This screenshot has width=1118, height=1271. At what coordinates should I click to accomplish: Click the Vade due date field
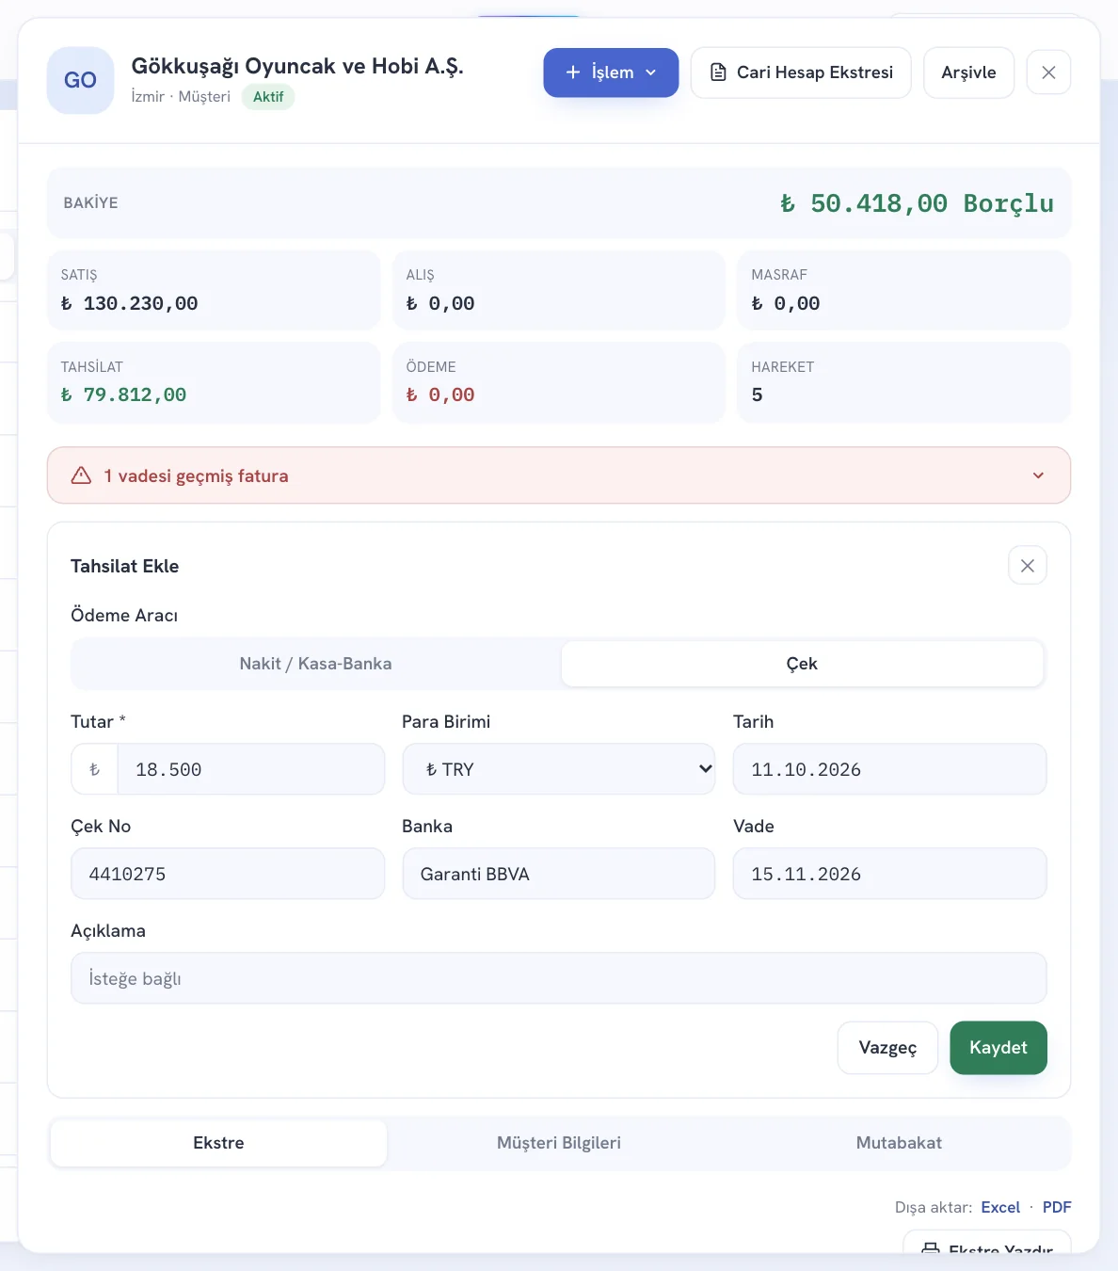889,874
